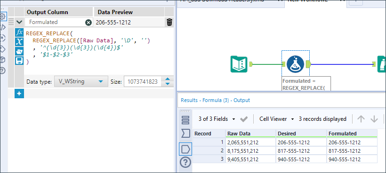Image resolution: width=386 pixels, height=173 pixels.
Task: Select Raw Data cell 2,065,551,212
Action: pos(251,142)
